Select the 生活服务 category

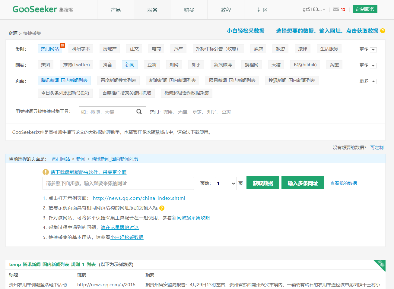pyautogui.click(x=329, y=49)
